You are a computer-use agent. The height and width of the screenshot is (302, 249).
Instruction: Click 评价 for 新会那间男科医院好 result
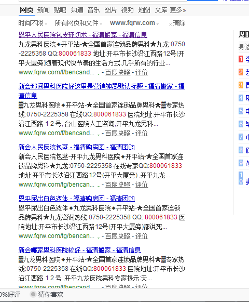pos(142,133)
